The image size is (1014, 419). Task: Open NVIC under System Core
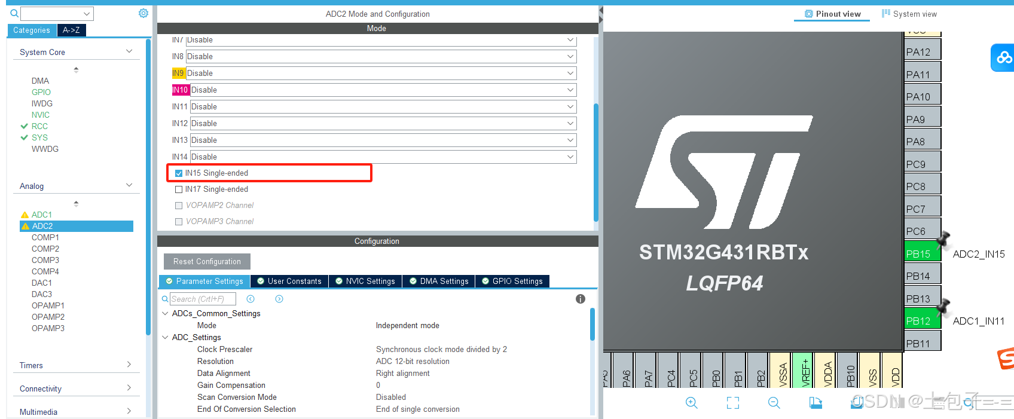pos(41,115)
